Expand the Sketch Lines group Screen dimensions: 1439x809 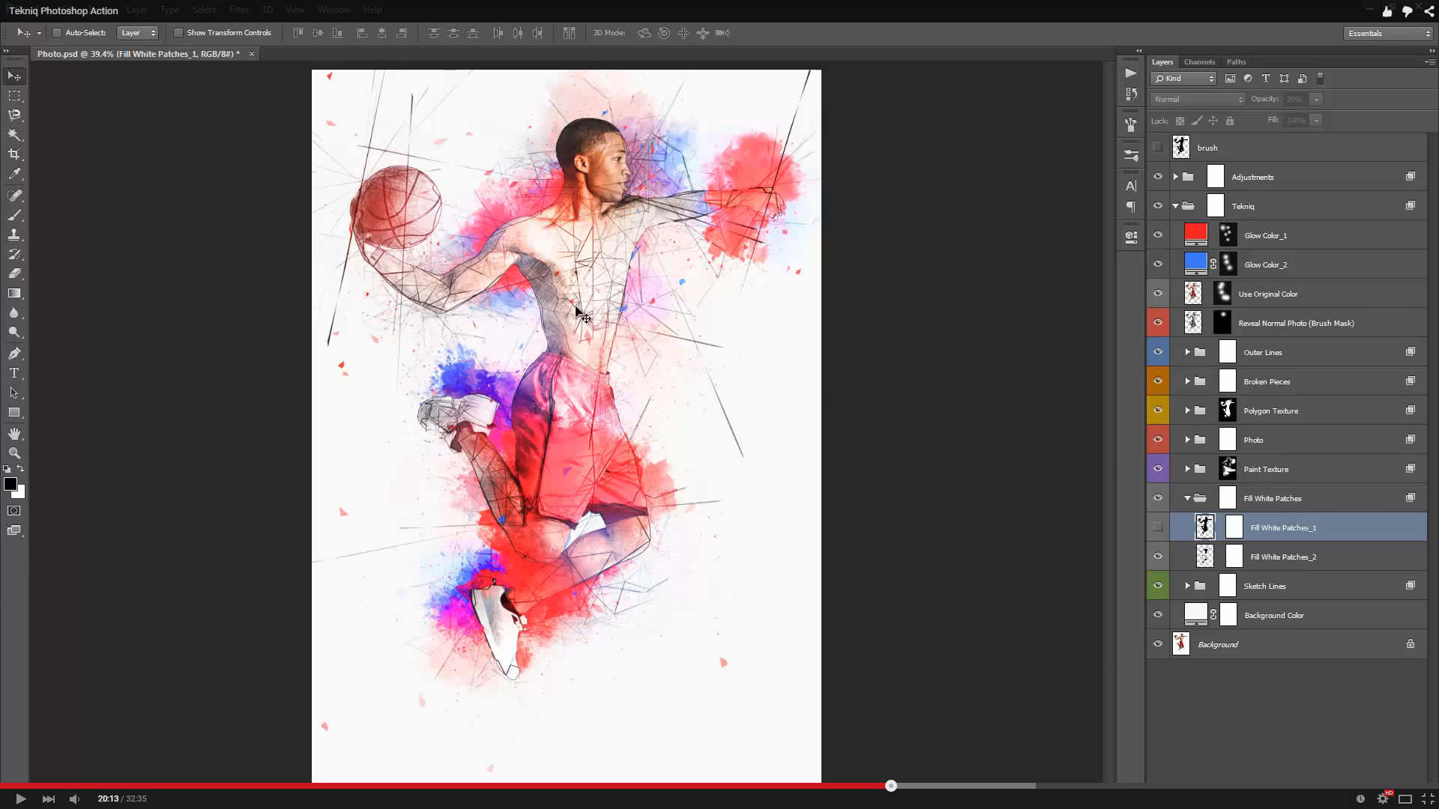pyautogui.click(x=1187, y=585)
